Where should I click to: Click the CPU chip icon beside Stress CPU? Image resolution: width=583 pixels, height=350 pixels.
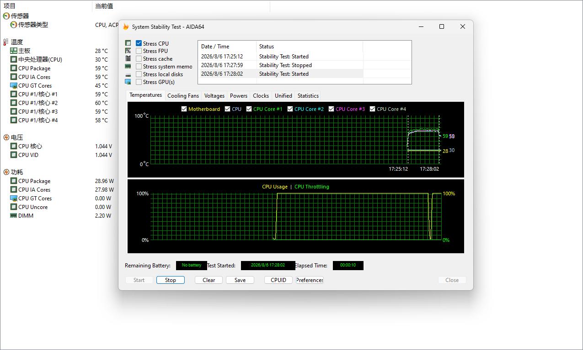128,43
